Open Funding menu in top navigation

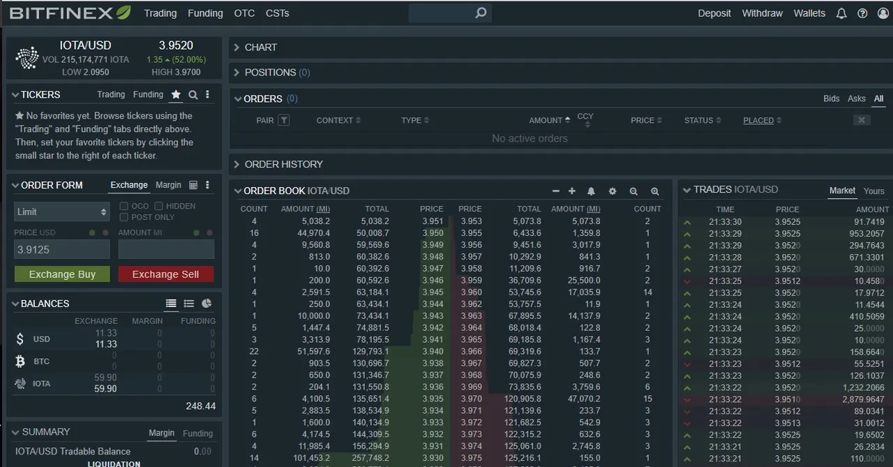tap(206, 13)
